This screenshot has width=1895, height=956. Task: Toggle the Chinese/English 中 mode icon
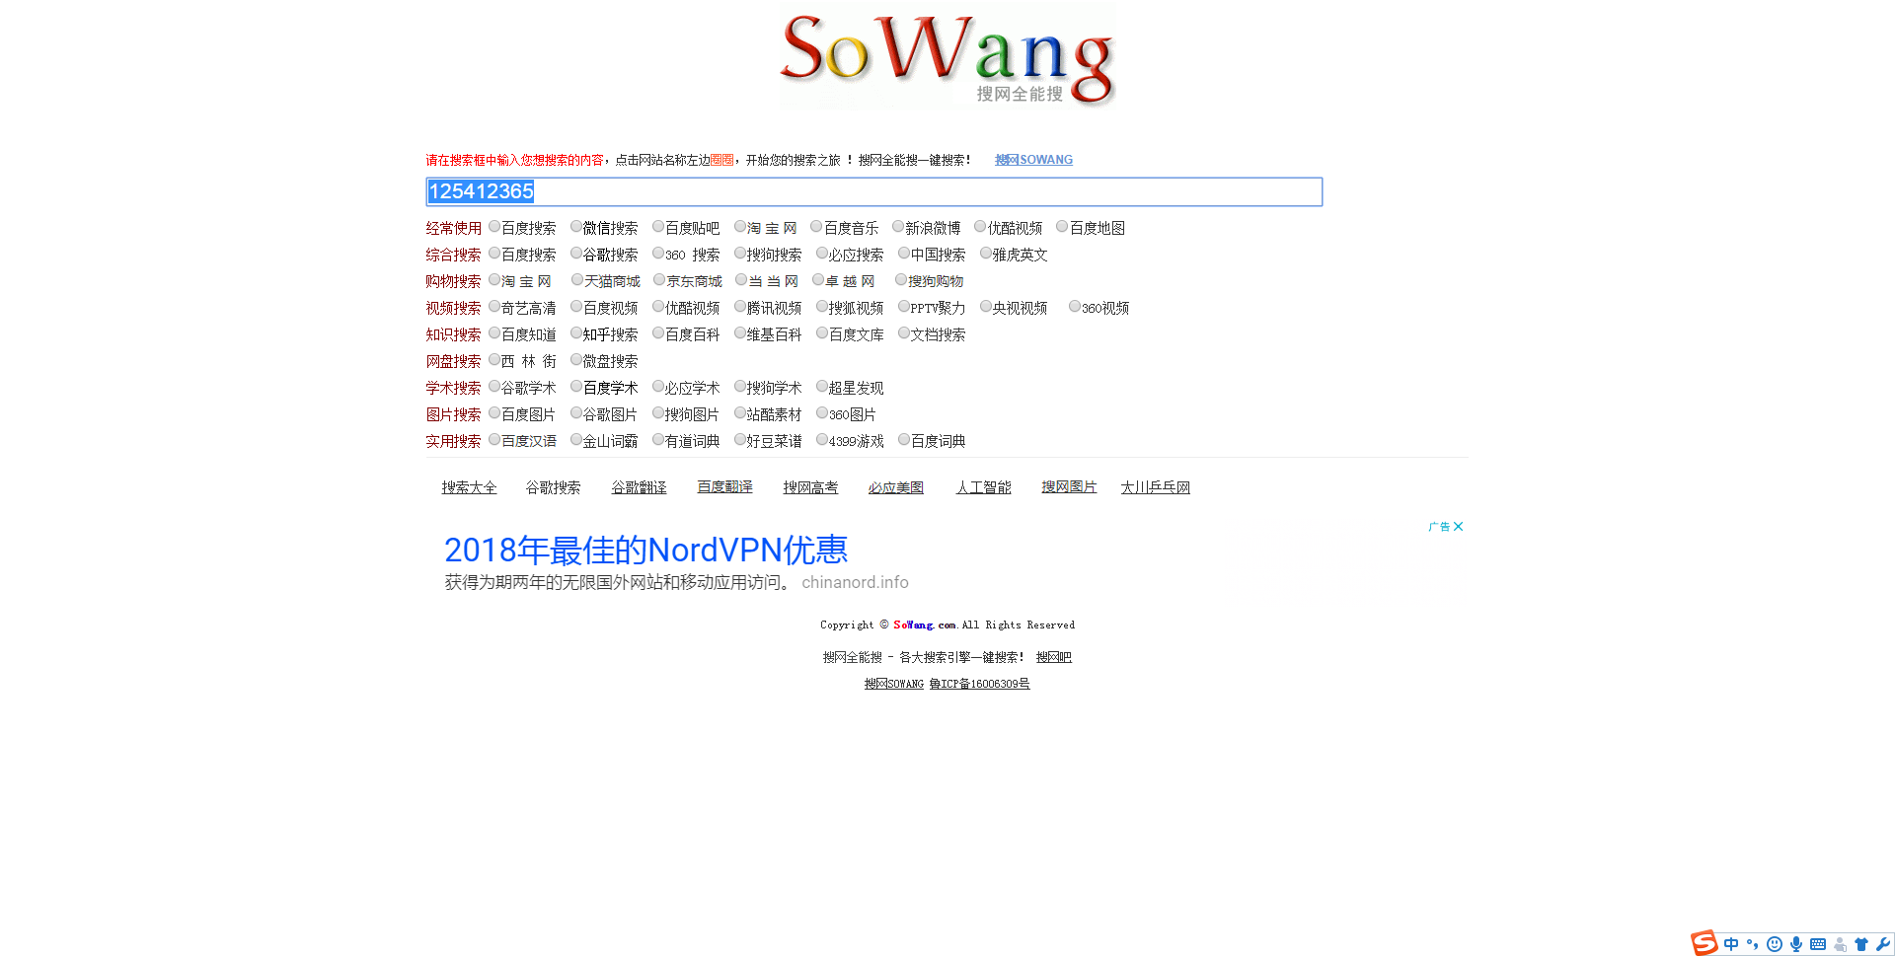pos(1731,944)
